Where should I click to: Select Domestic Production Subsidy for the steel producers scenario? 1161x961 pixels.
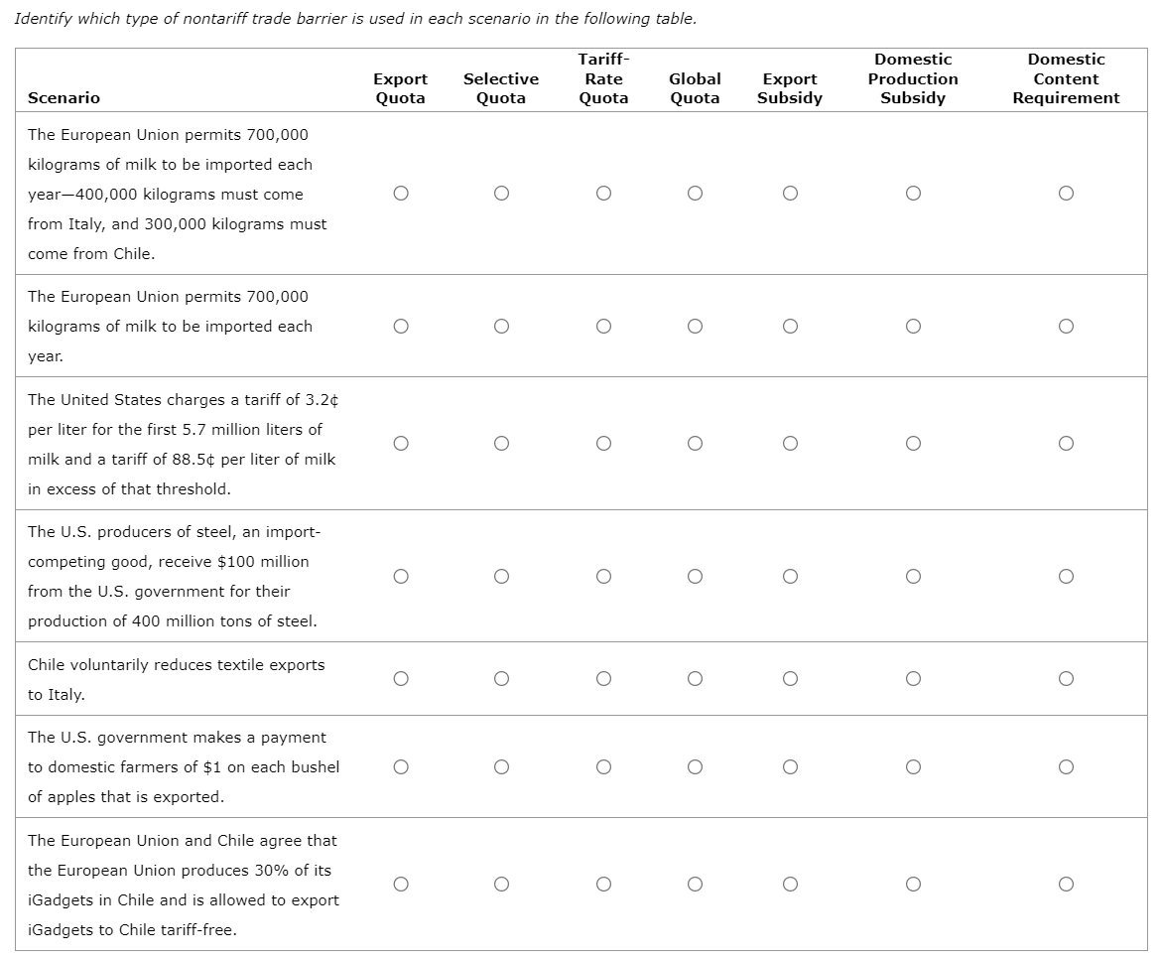click(x=913, y=576)
